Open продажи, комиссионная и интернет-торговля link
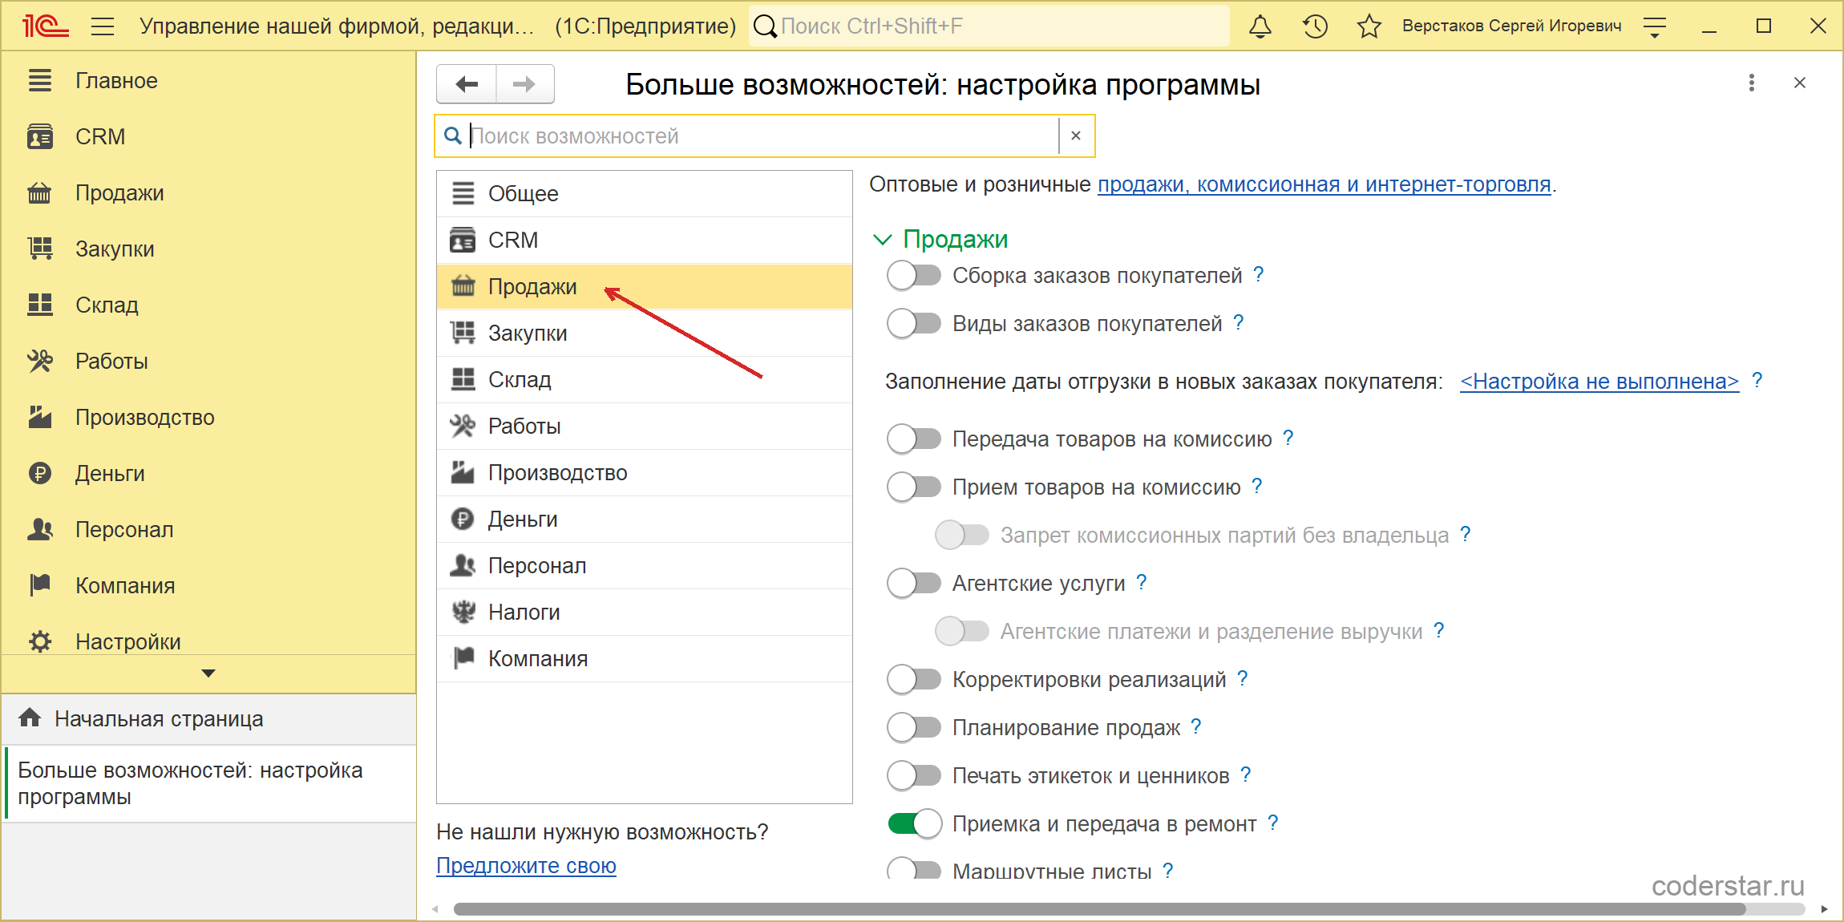Image resolution: width=1844 pixels, height=922 pixels. click(x=1324, y=184)
